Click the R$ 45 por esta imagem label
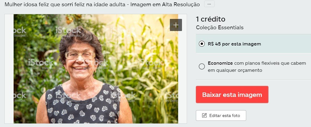Screen dimensions: 311x127 (x=234, y=44)
